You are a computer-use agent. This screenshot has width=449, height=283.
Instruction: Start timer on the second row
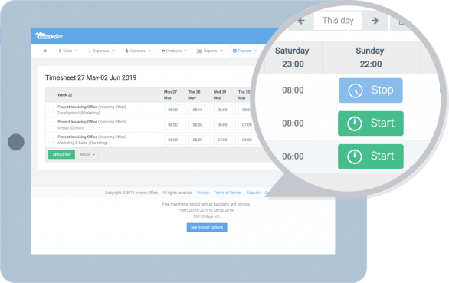371,123
